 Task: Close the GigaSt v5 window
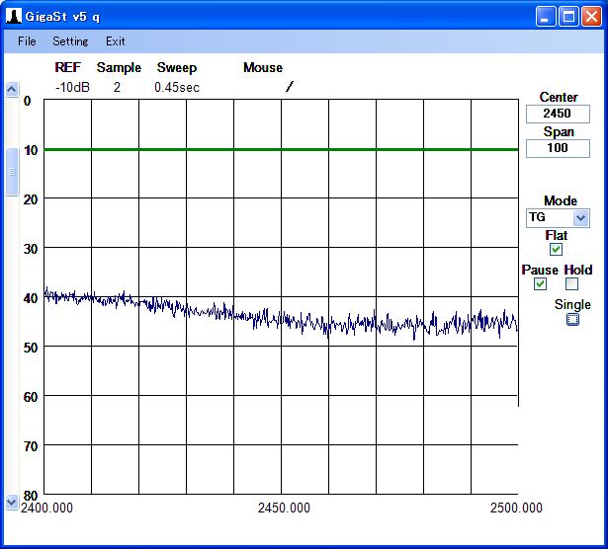(591, 16)
